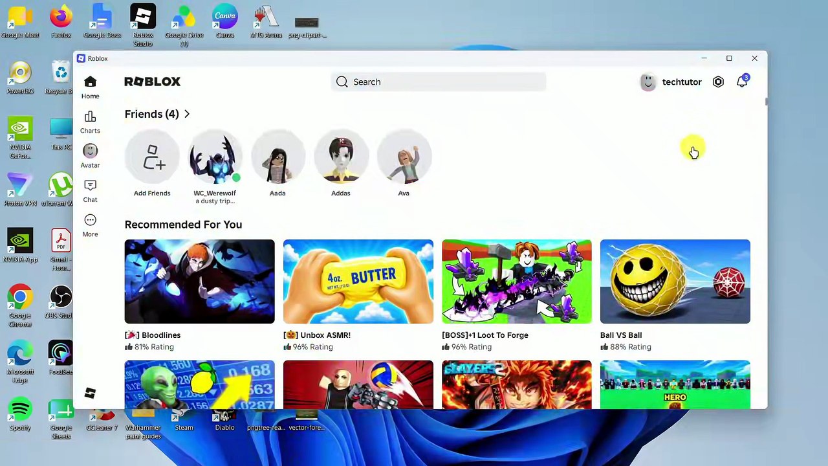Click the Roblox Studio icon at sidebar bottom
828x466 pixels.
90,394
